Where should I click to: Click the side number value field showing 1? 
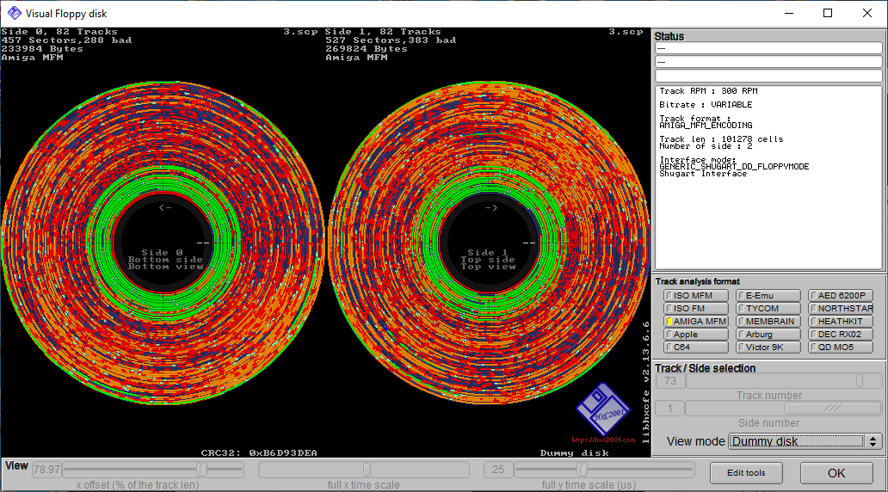click(670, 409)
